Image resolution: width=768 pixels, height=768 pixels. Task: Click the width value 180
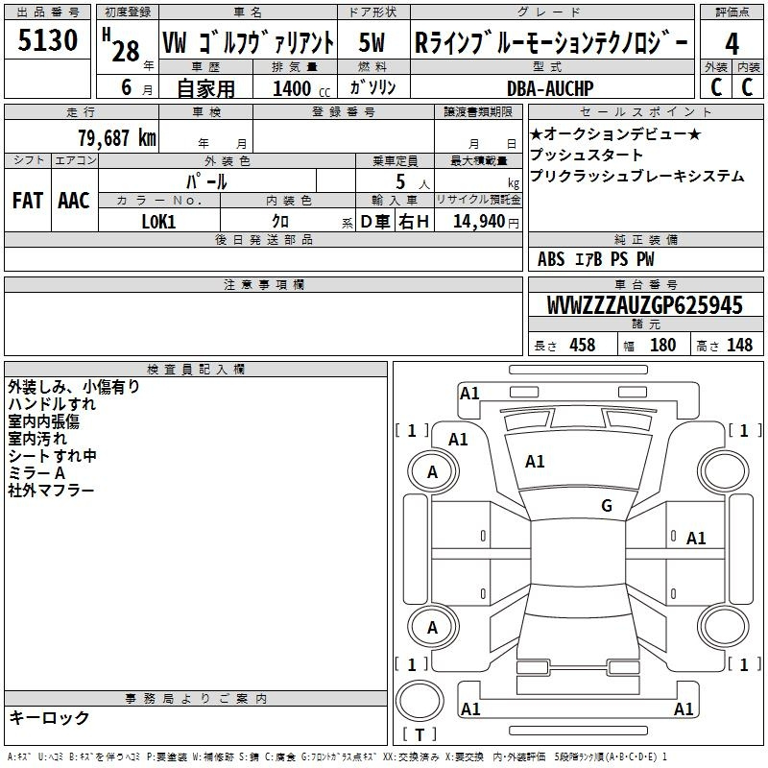pyautogui.click(x=662, y=346)
